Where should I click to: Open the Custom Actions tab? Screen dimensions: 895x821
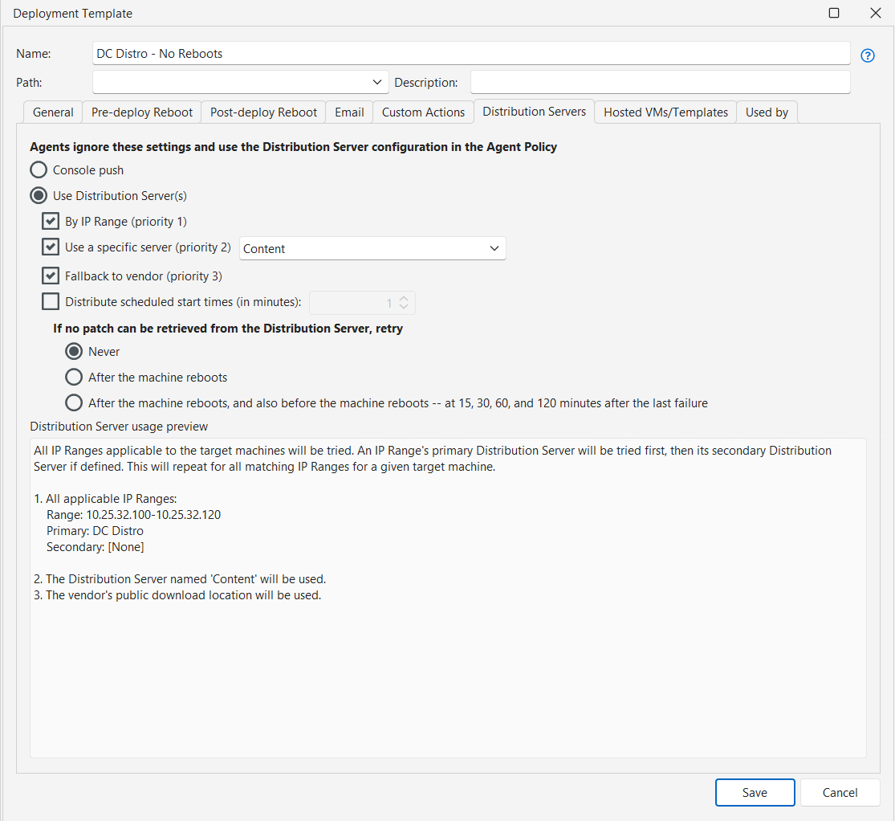423,112
